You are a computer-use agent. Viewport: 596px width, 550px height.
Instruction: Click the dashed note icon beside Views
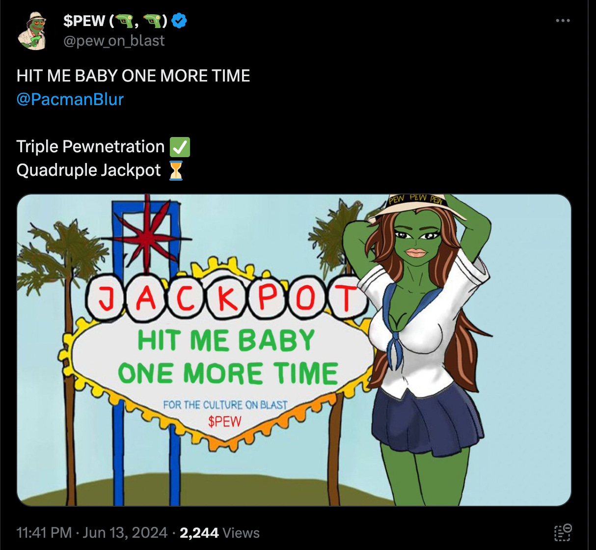563,532
